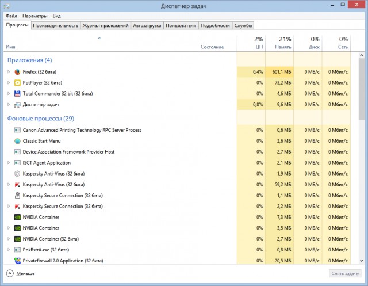Click the Диспетчер задач process row icon
This screenshot has height=286, width=368.
point(17,105)
